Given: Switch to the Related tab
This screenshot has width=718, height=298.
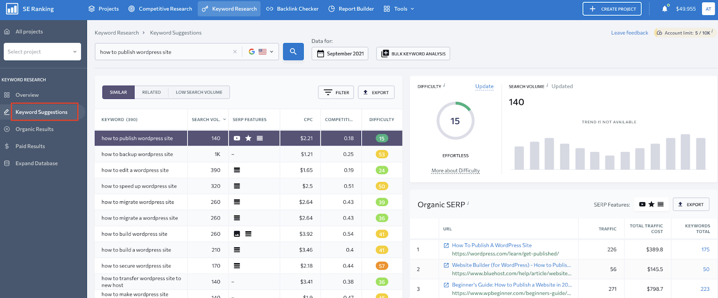Looking at the screenshot, I should (x=151, y=92).
